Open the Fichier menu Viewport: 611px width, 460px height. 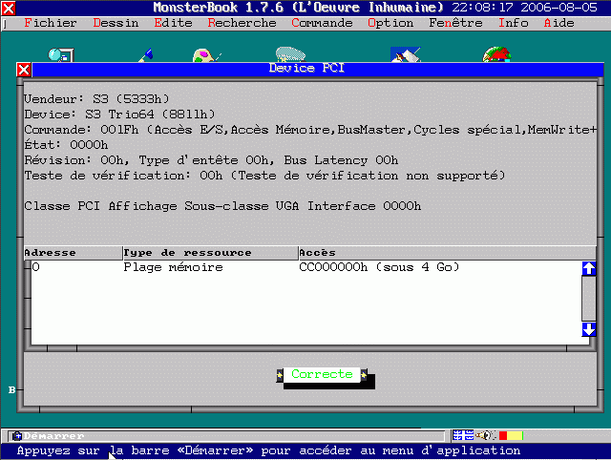(49, 23)
